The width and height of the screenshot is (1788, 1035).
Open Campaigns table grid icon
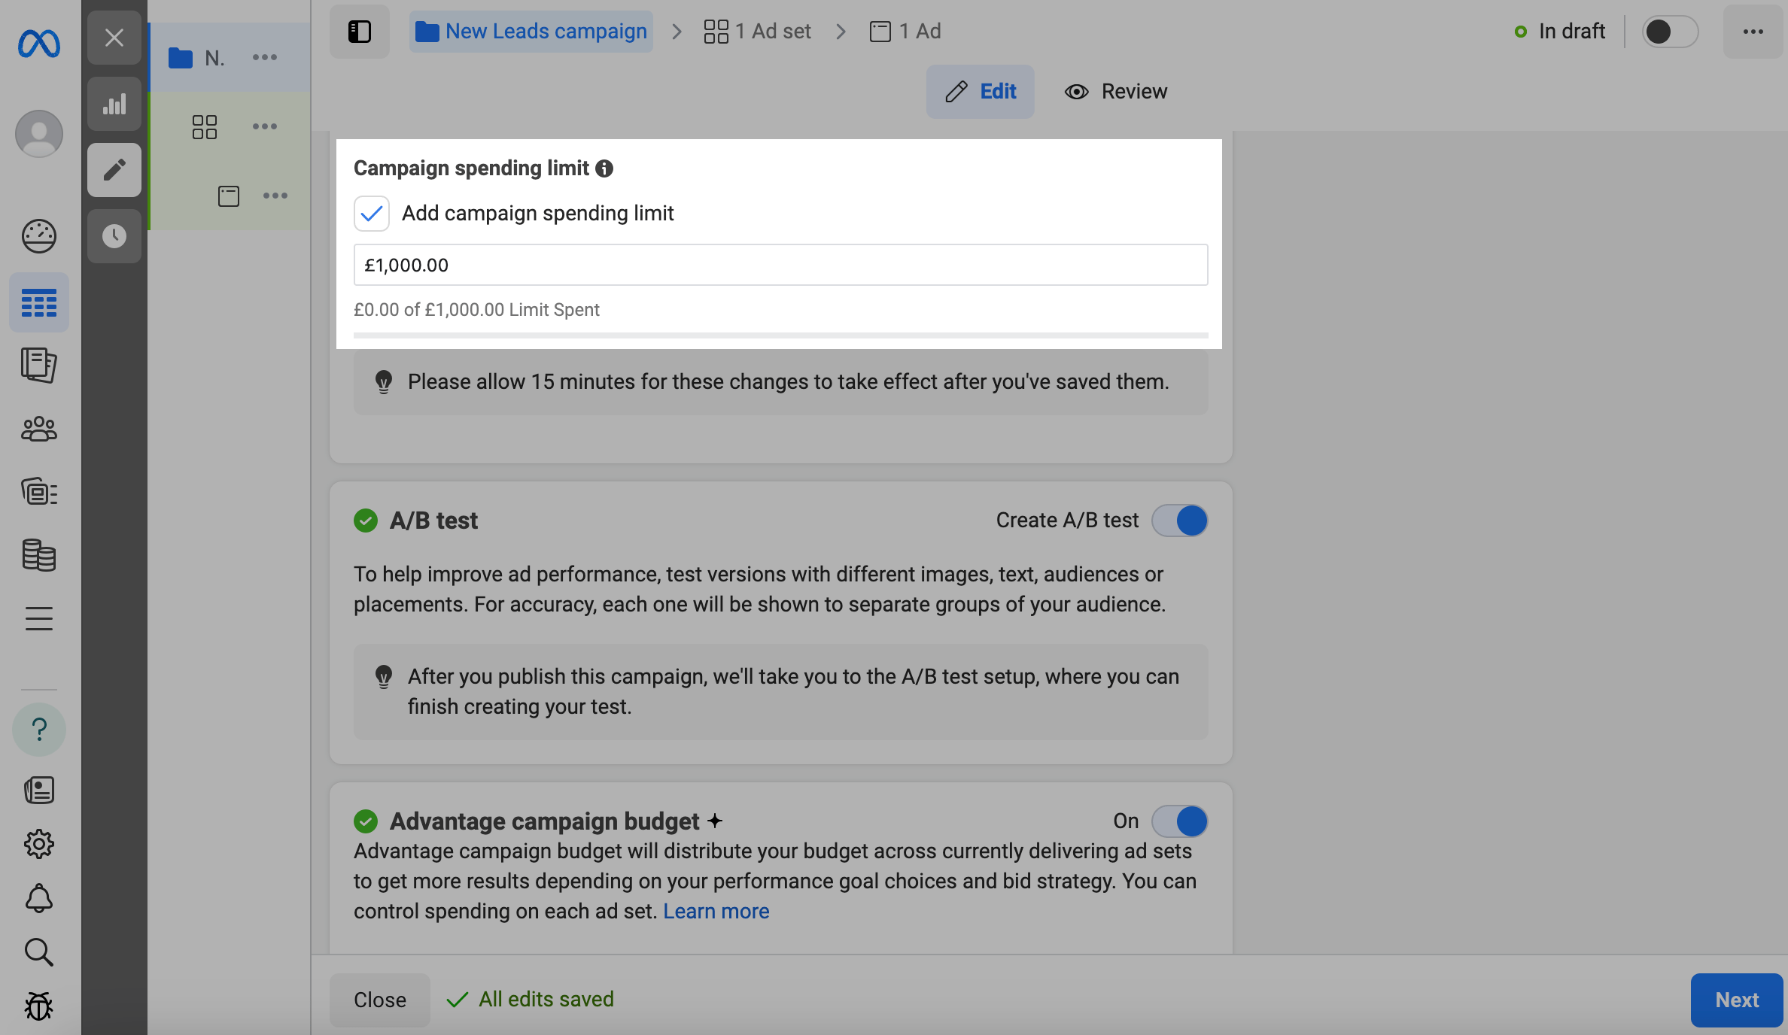pos(39,302)
